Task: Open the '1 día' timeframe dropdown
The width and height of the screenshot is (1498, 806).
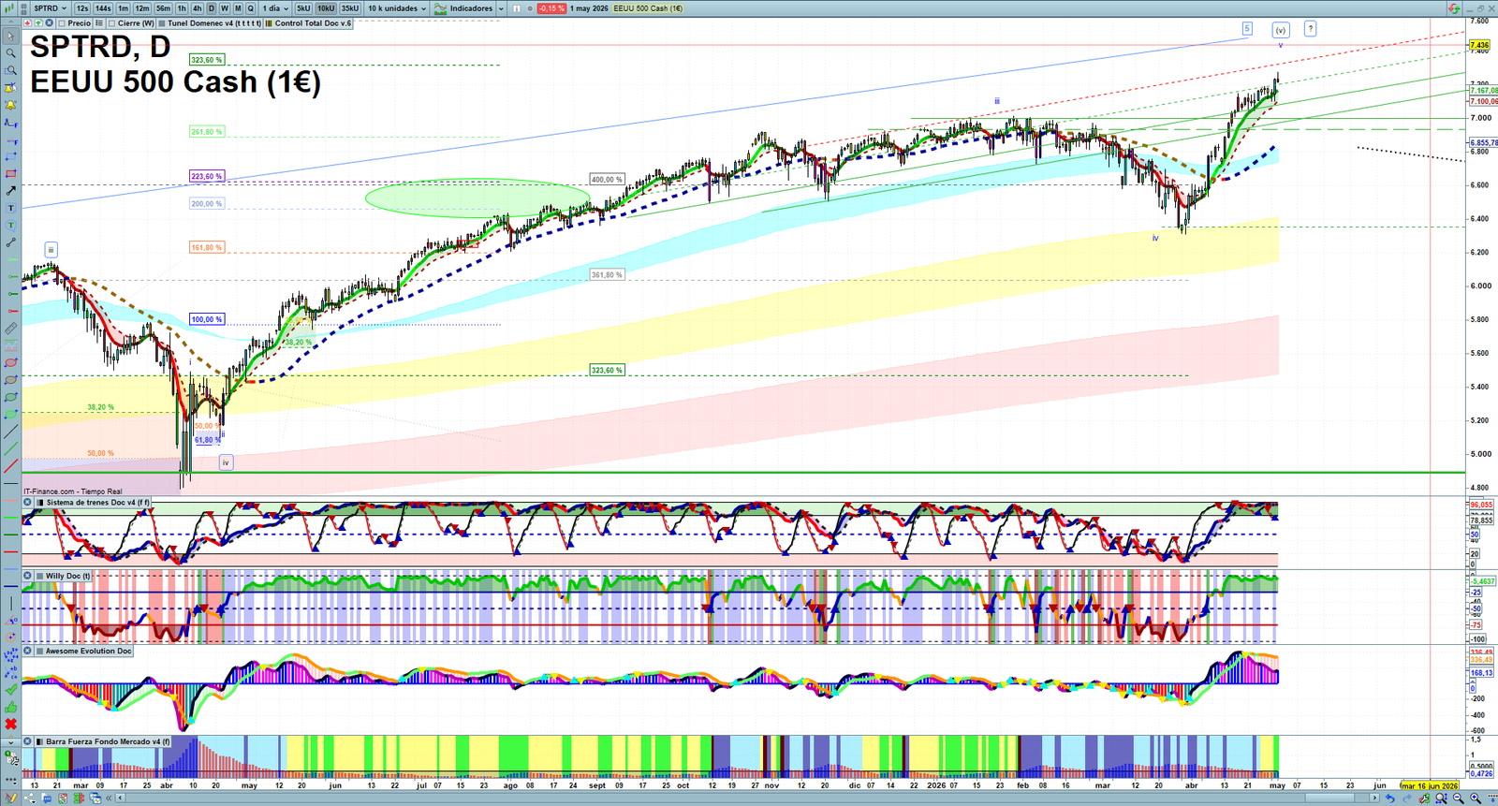Action: click(x=275, y=8)
